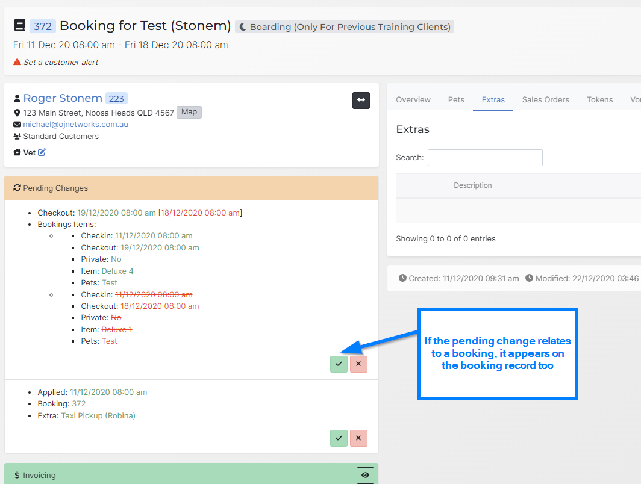Click text 'Standard Customers'
The image size is (641, 484).
coord(61,137)
